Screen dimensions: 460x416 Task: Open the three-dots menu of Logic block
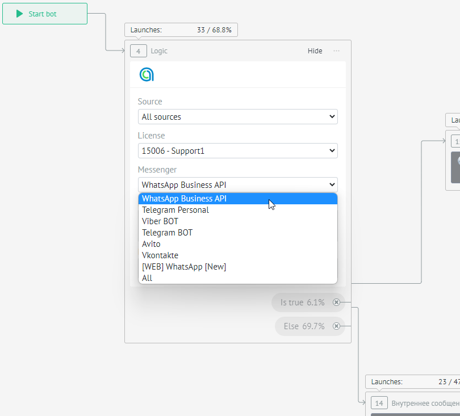coord(337,51)
